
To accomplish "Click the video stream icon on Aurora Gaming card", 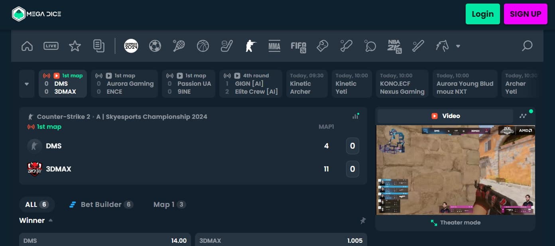I will click(x=109, y=75).
